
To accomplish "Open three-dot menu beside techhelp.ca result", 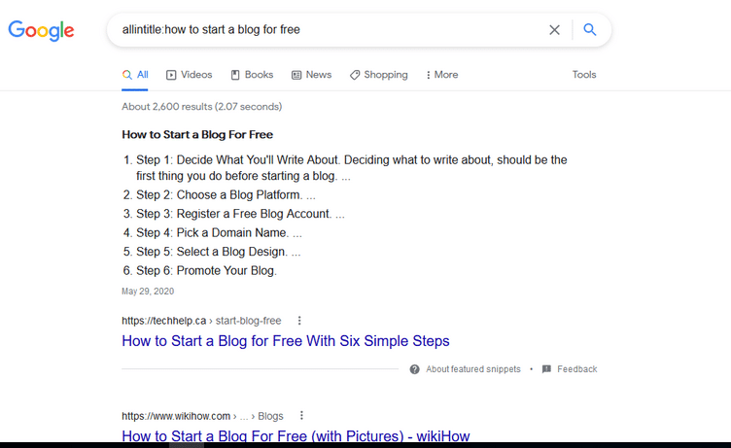I will [299, 321].
